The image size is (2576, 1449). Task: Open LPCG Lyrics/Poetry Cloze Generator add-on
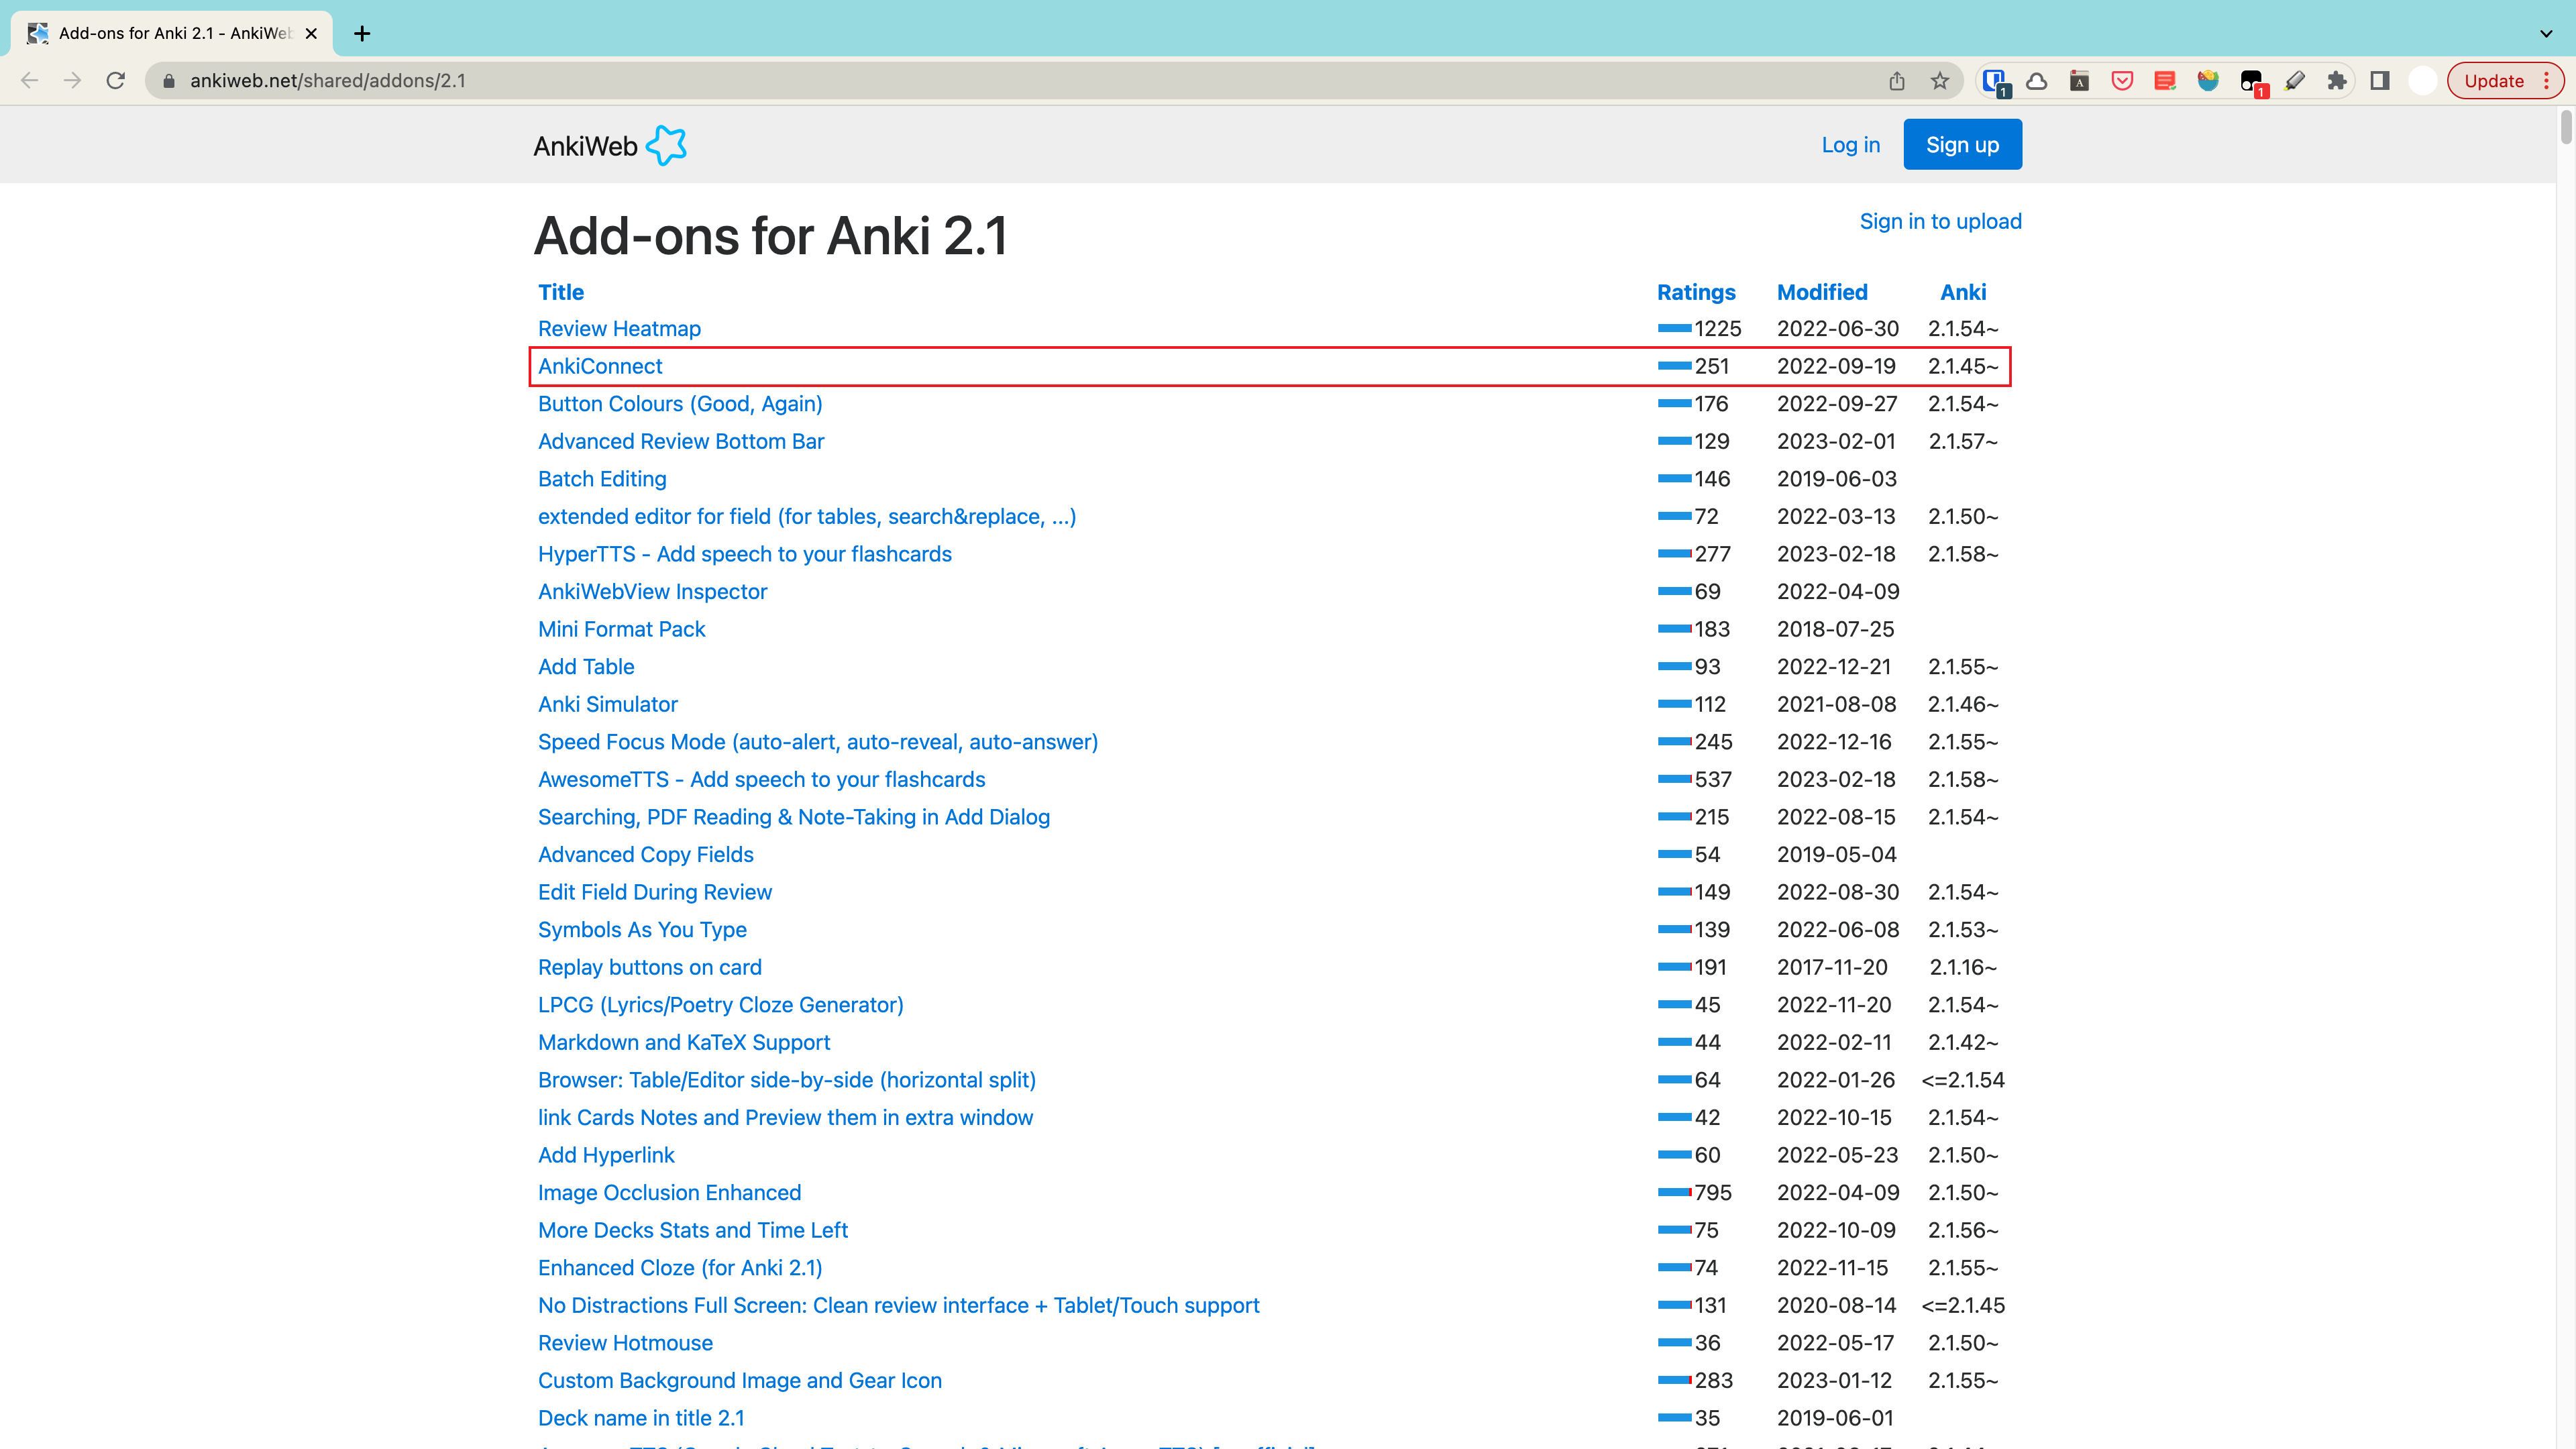click(721, 1005)
